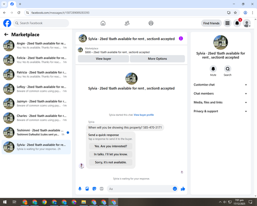Click the View buyer button

[103, 59]
